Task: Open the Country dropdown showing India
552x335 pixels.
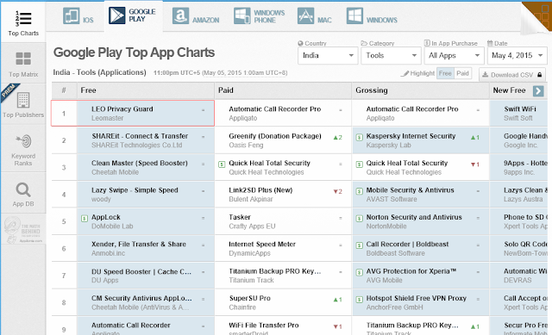Action: (328, 55)
